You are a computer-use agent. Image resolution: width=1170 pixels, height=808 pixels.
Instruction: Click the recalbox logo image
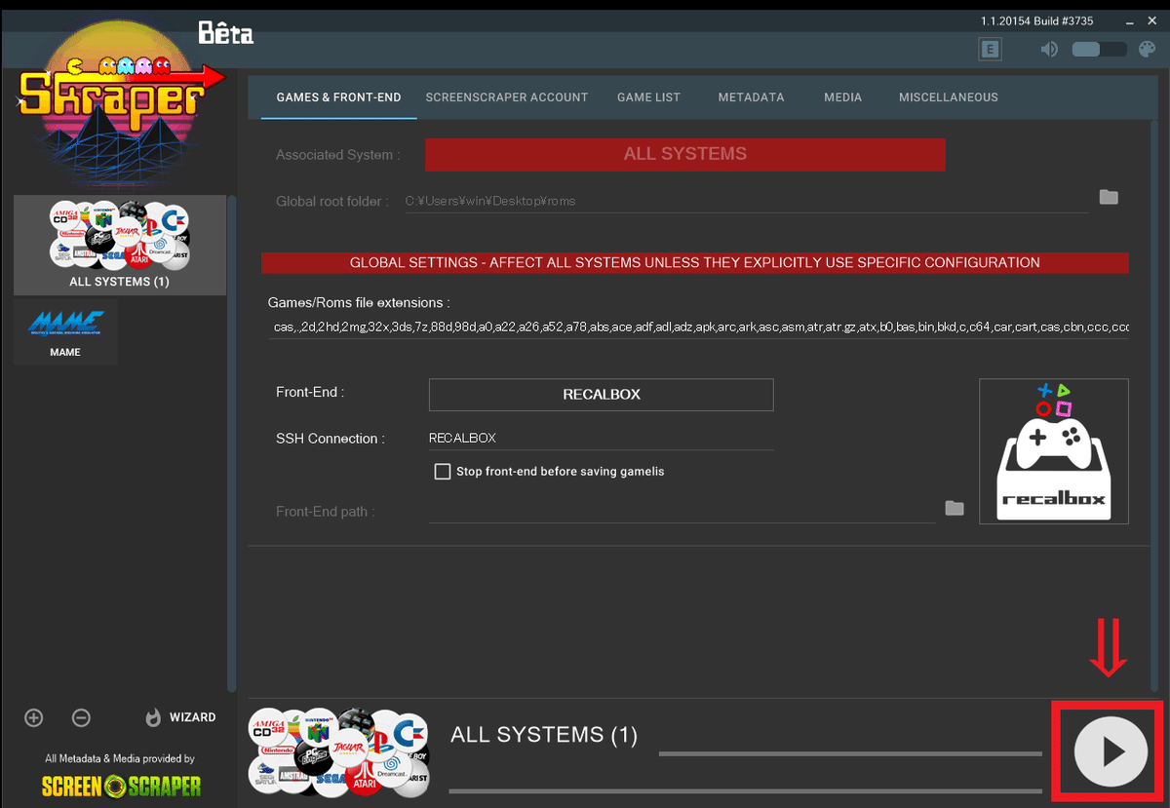pos(1054,451)
